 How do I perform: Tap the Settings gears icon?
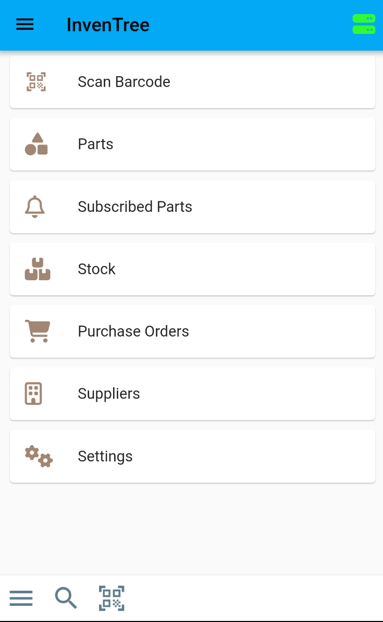pyautogui.click(x=39, y=456)
